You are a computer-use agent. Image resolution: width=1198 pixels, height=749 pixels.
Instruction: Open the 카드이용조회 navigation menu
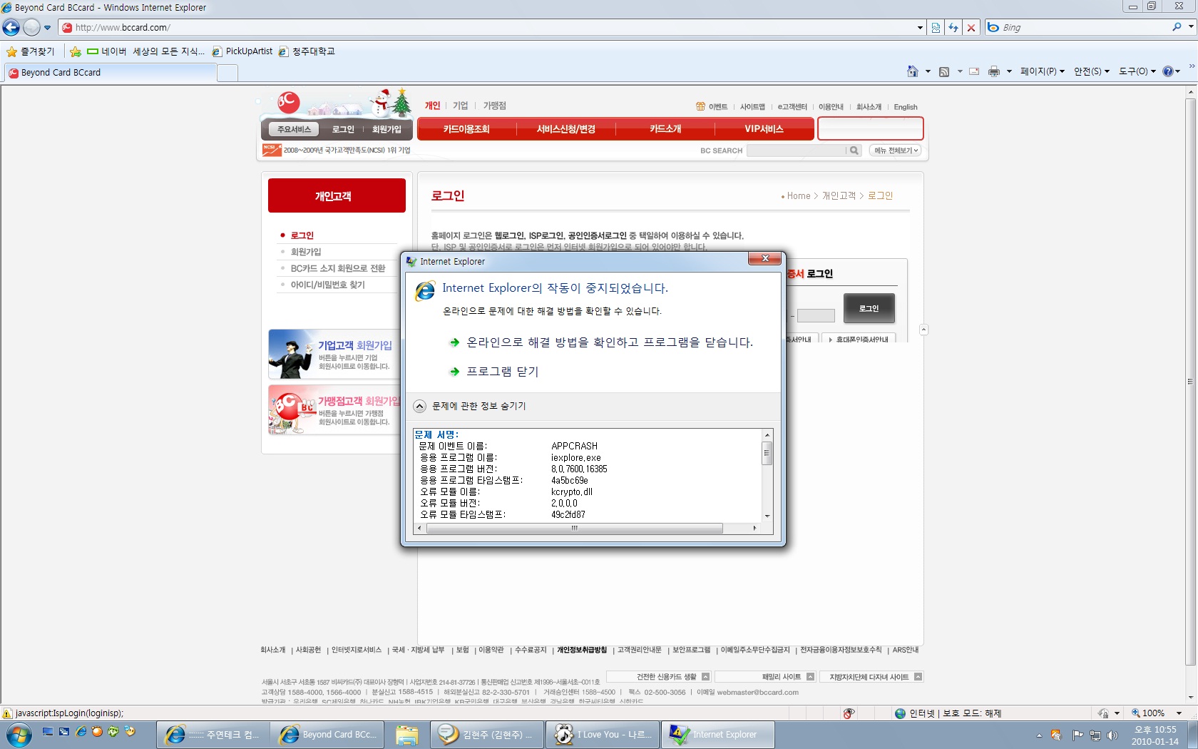[466, 129]
